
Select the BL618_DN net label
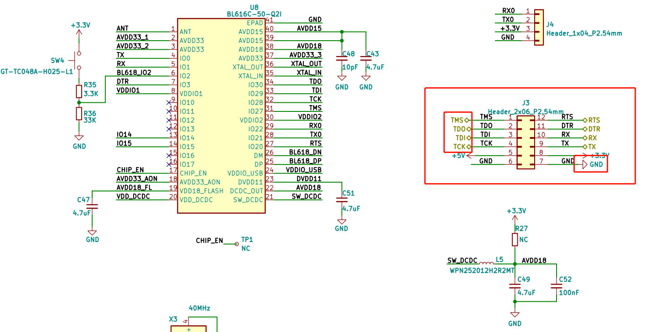[306, 152]
